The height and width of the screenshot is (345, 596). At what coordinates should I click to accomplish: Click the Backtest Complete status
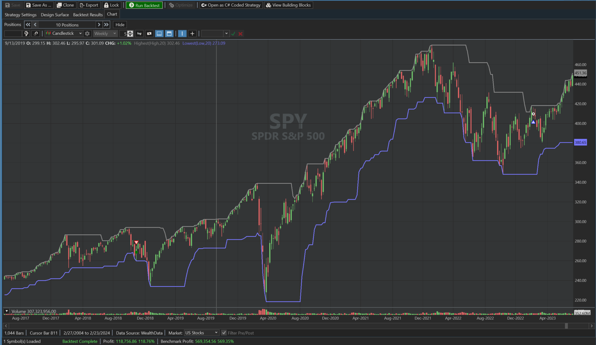pos(80,341)
